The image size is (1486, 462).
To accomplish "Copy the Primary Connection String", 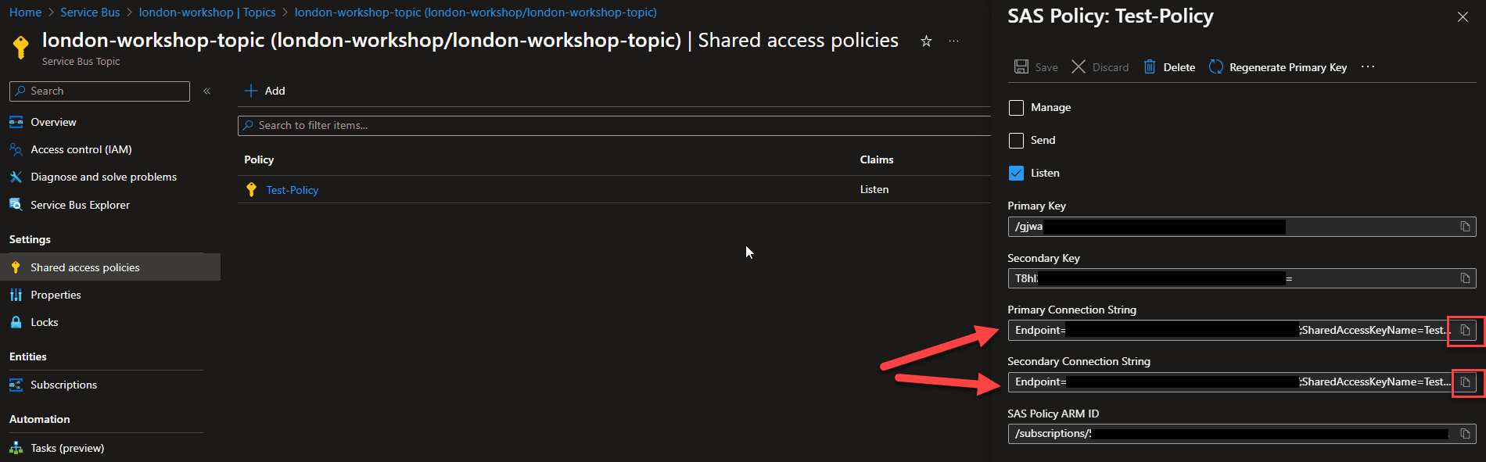I will click(1465, 331).
